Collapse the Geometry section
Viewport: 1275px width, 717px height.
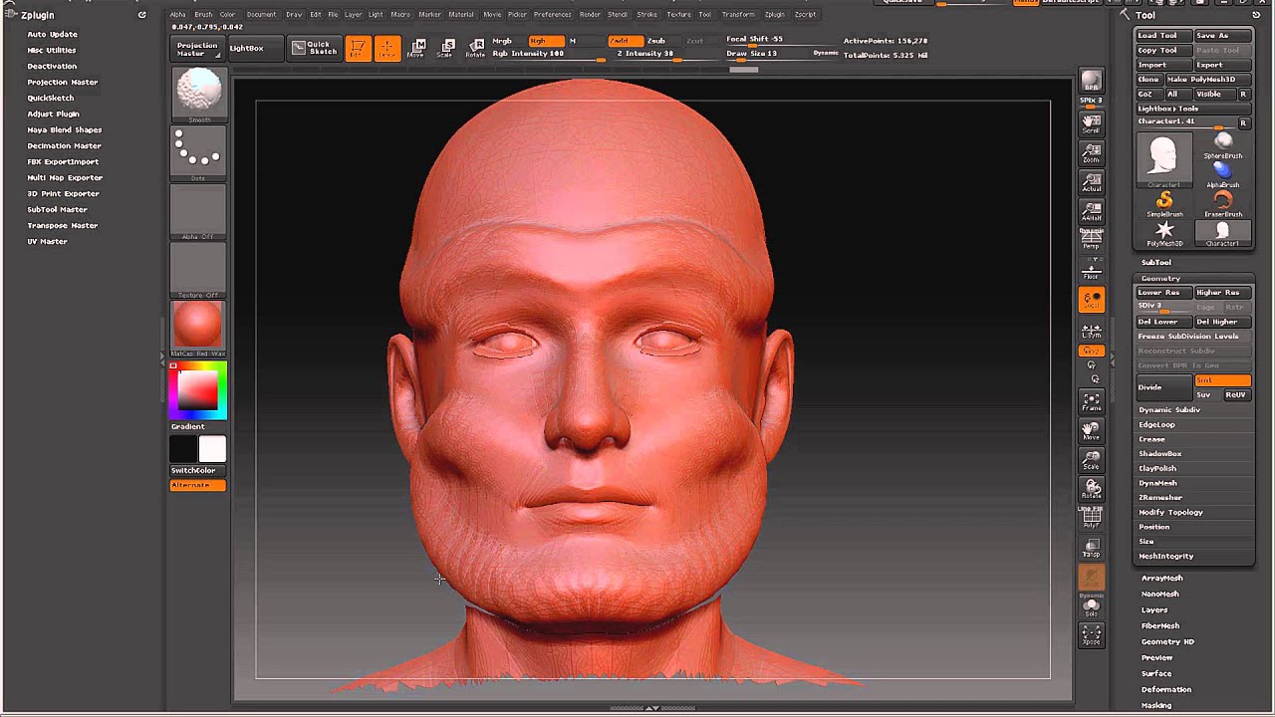tap(1160, 278)
